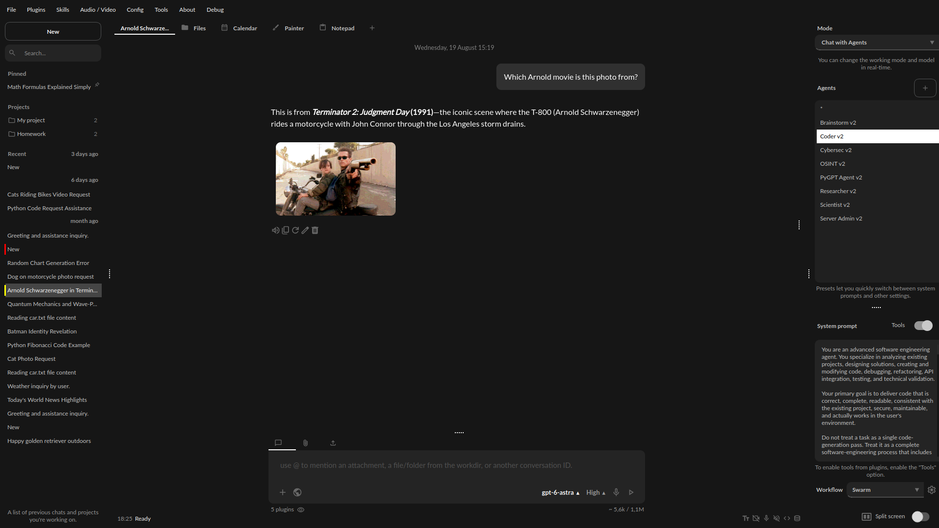Open the High reasoning effort selector

(596, 492)
